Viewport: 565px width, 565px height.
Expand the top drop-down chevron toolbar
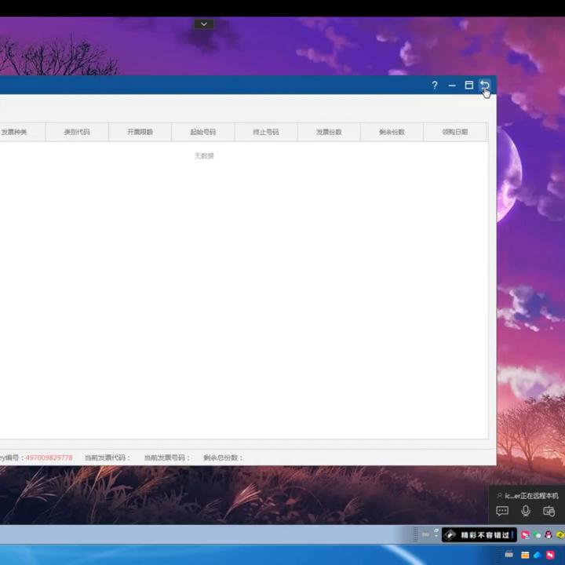(204, 24)
